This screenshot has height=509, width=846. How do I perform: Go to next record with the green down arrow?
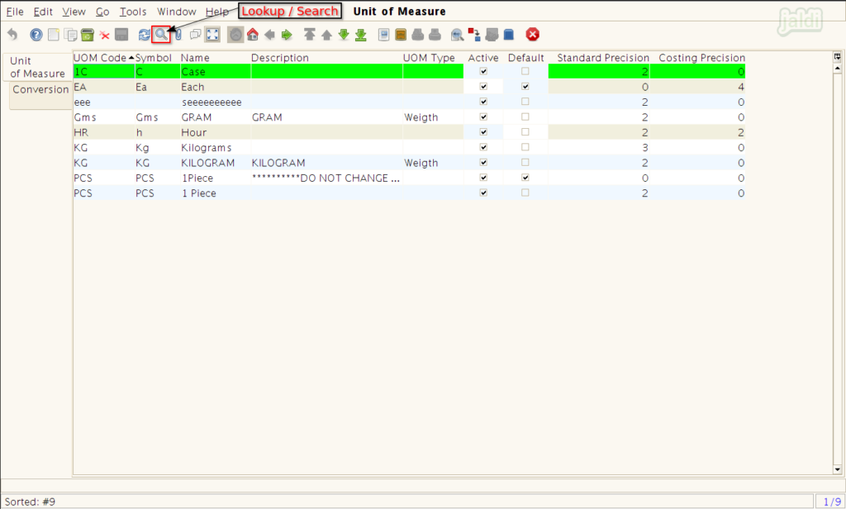[x=344, y=35]
